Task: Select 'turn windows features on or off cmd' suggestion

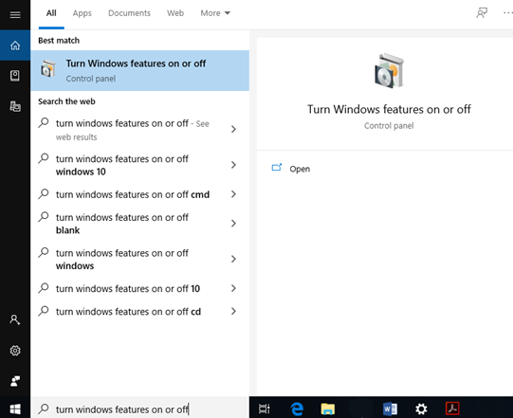Action: coord(139,194)
